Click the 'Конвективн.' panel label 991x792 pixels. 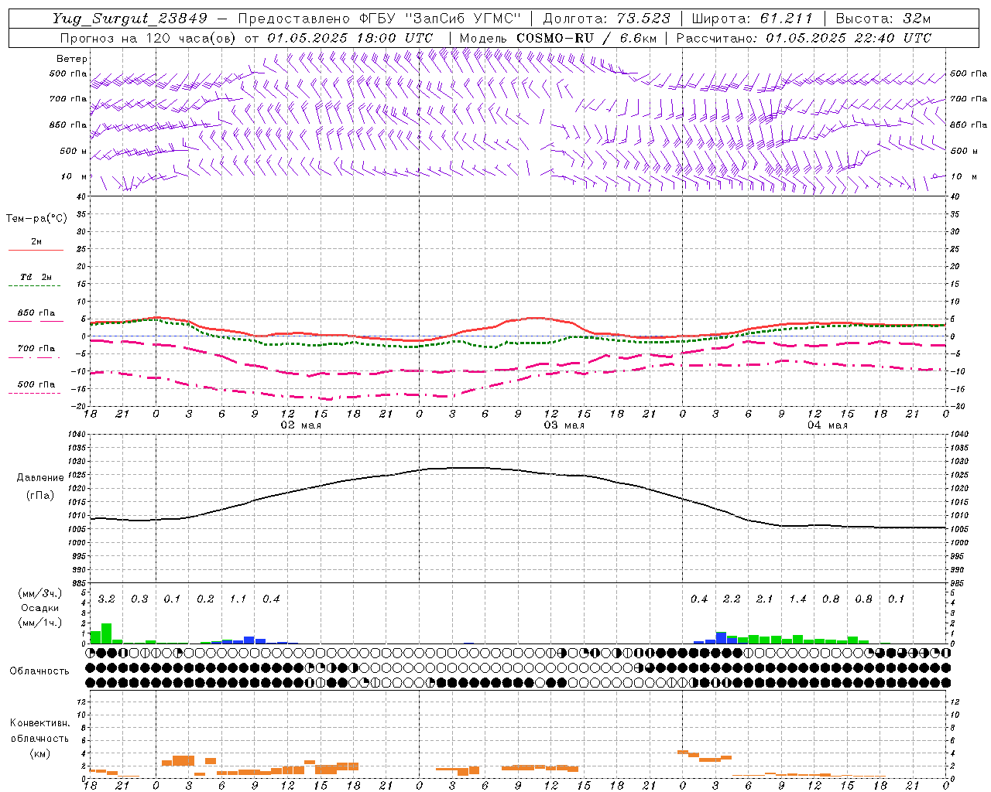(40, 723)
